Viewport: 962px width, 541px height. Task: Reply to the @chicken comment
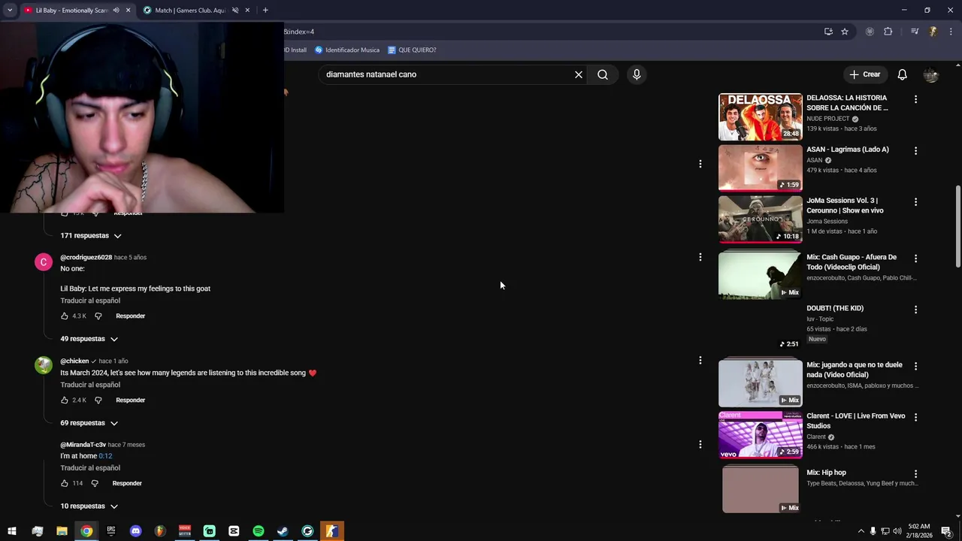click(x=130, y=400)
